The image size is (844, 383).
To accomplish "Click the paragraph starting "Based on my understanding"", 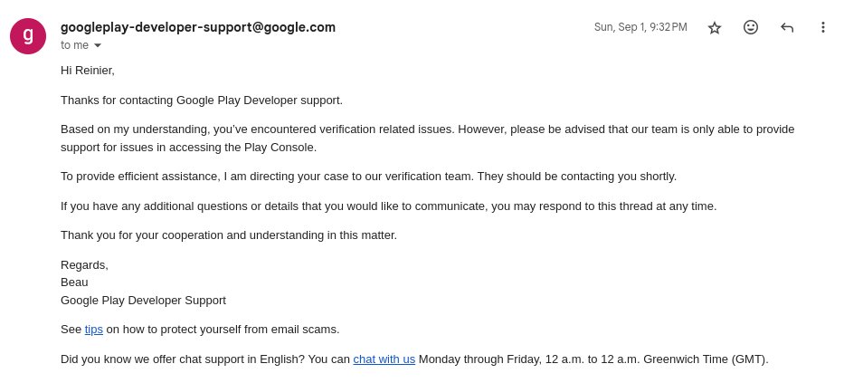I will [427, 139].
